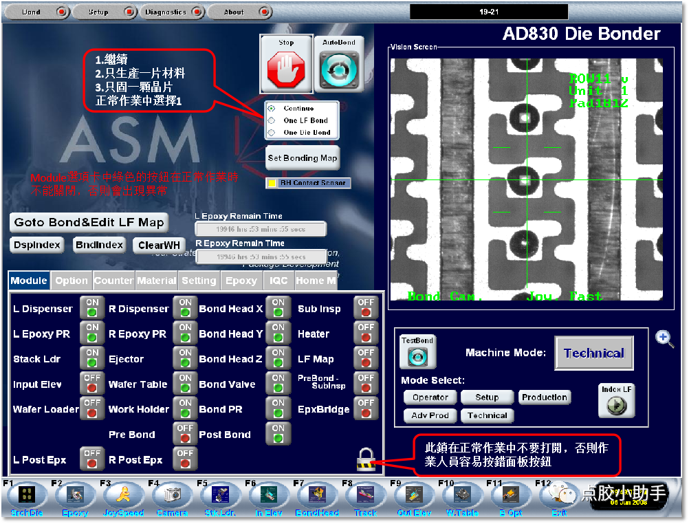Toggle the L Post Epx OFF switch
Image resolution: width=689 pixels, height=524 pixels.
tap(92, 459)
